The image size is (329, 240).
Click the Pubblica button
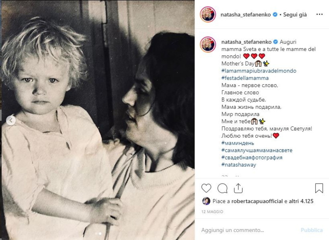(x=312, y=230)
